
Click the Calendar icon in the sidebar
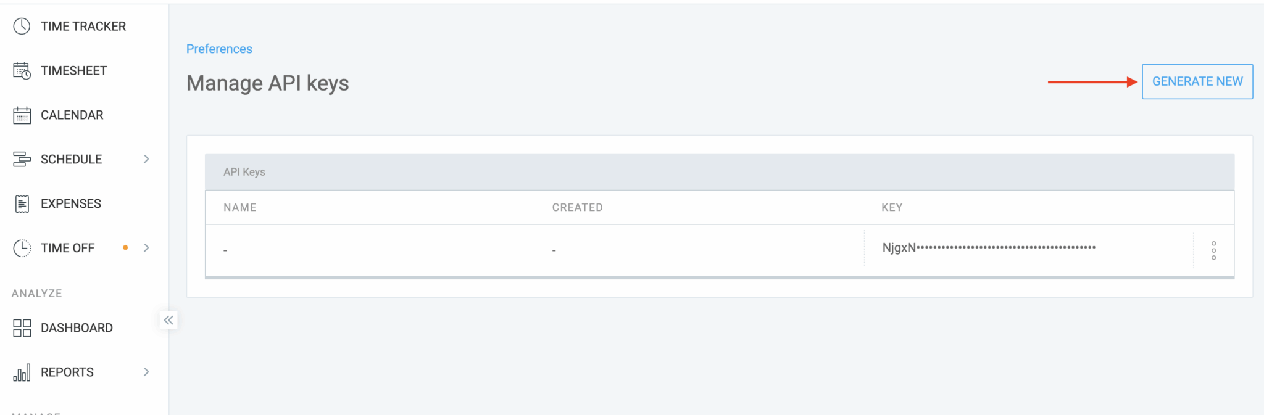pos(22,115)
